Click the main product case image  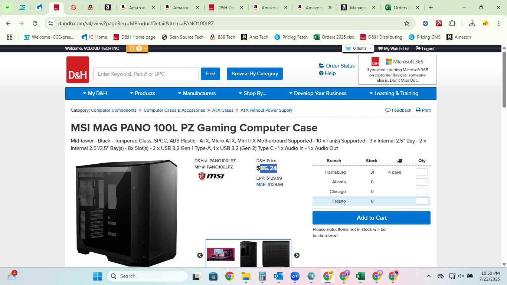point(126,213)
